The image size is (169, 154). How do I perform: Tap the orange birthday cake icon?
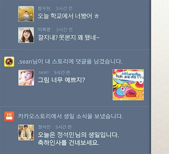coord(9,117)
